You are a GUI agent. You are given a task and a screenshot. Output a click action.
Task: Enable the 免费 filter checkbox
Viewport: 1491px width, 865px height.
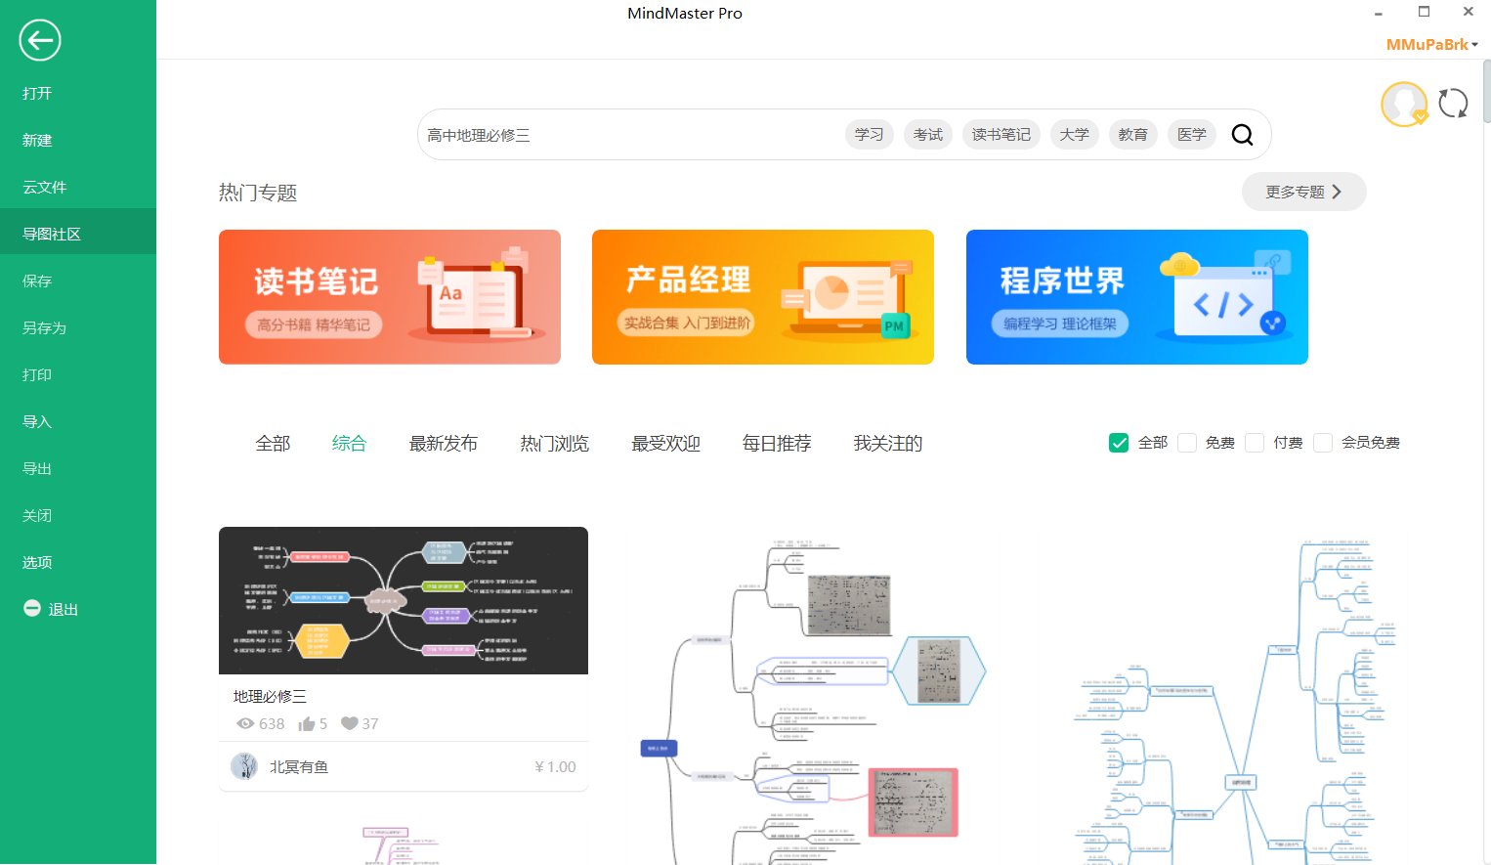pos(1187,443)
